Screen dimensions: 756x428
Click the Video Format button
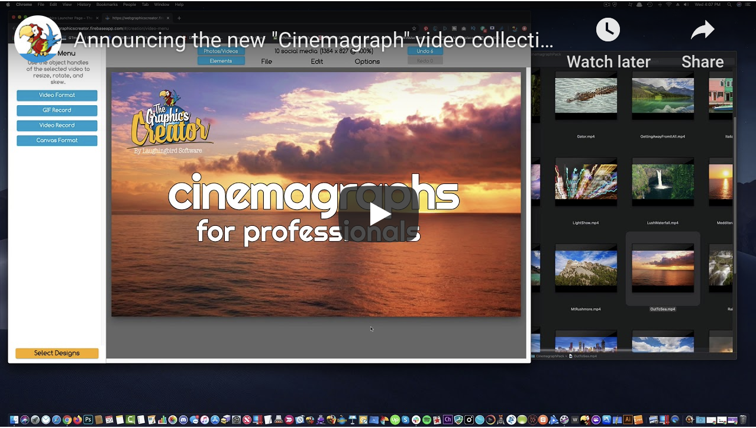pyautogui.click(x=57, y=95)
